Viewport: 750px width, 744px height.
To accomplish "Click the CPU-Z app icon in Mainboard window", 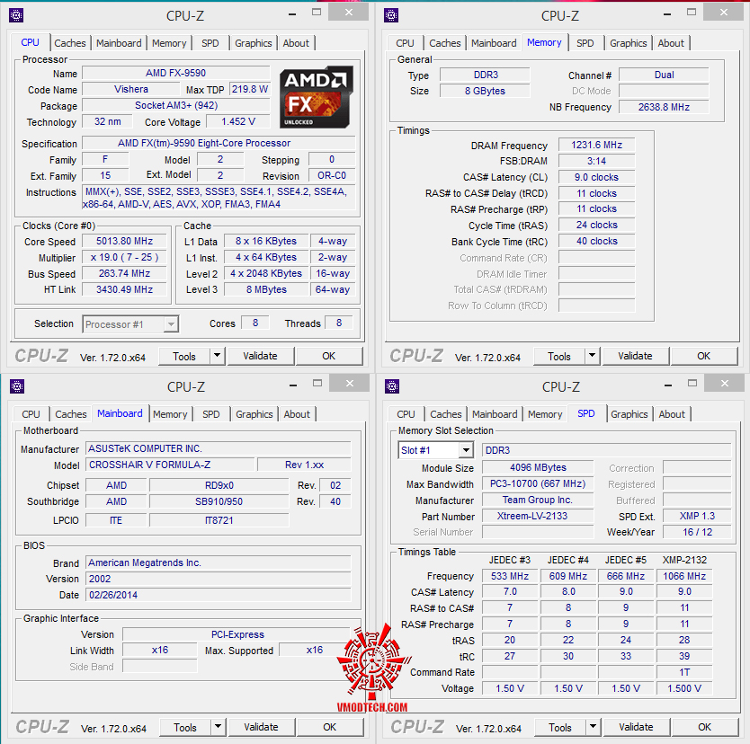I will click(17, 386).
